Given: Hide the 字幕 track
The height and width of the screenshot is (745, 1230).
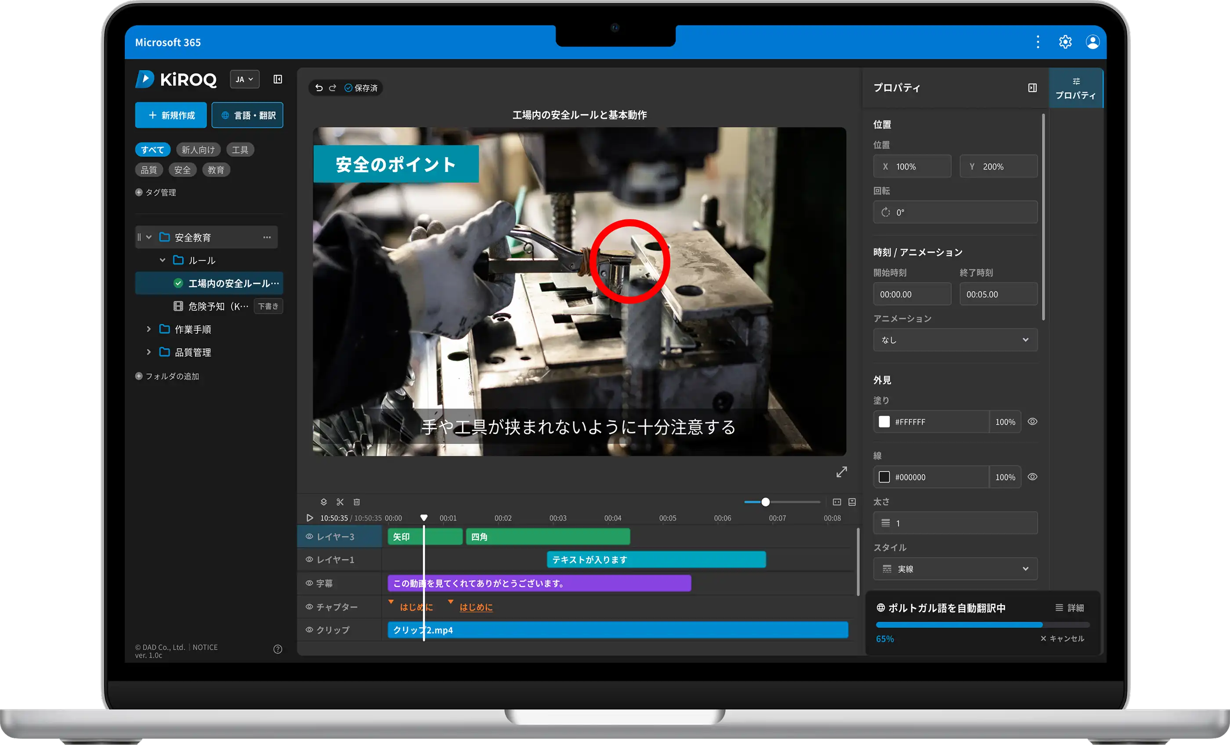Looking at the screenshot, I should click(309, 583).
